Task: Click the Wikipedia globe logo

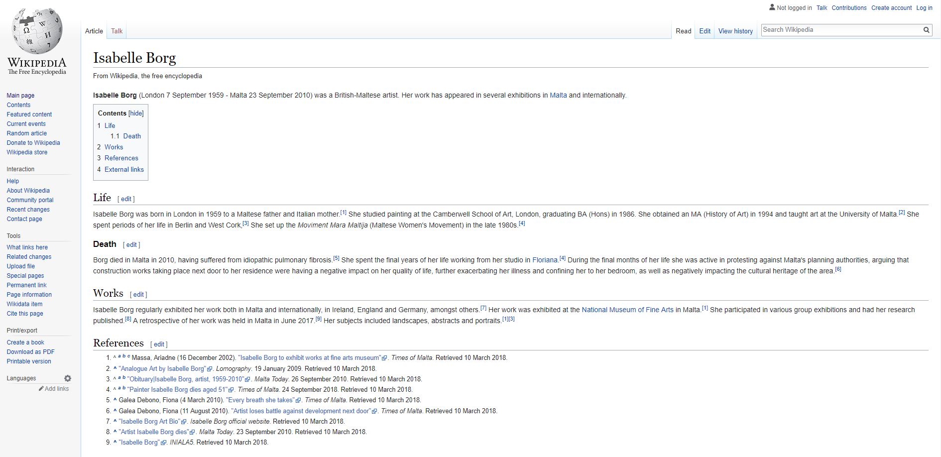Action: click(37, 31)
